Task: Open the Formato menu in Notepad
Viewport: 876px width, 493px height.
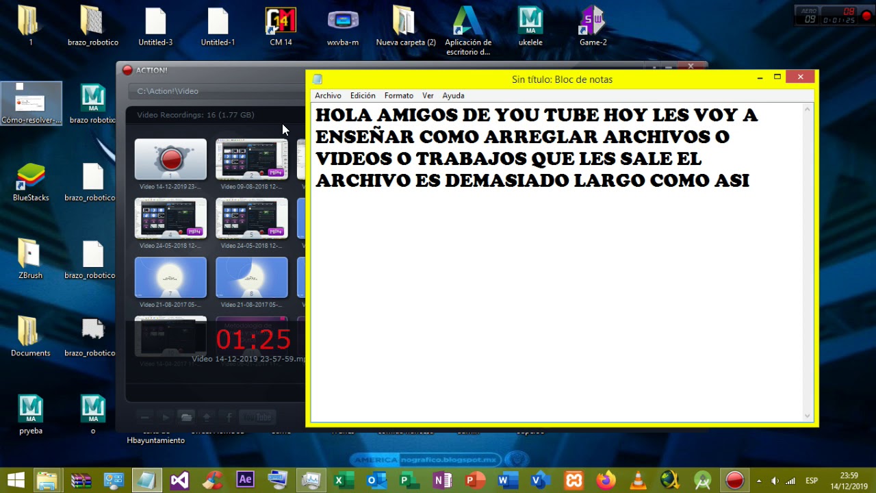Action: pyautogui.click(x=398, y=96)
